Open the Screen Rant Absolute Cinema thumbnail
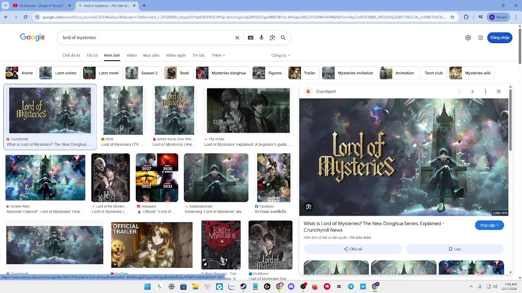The height and width of the screenshot is (293, 522). click(45, 178)
